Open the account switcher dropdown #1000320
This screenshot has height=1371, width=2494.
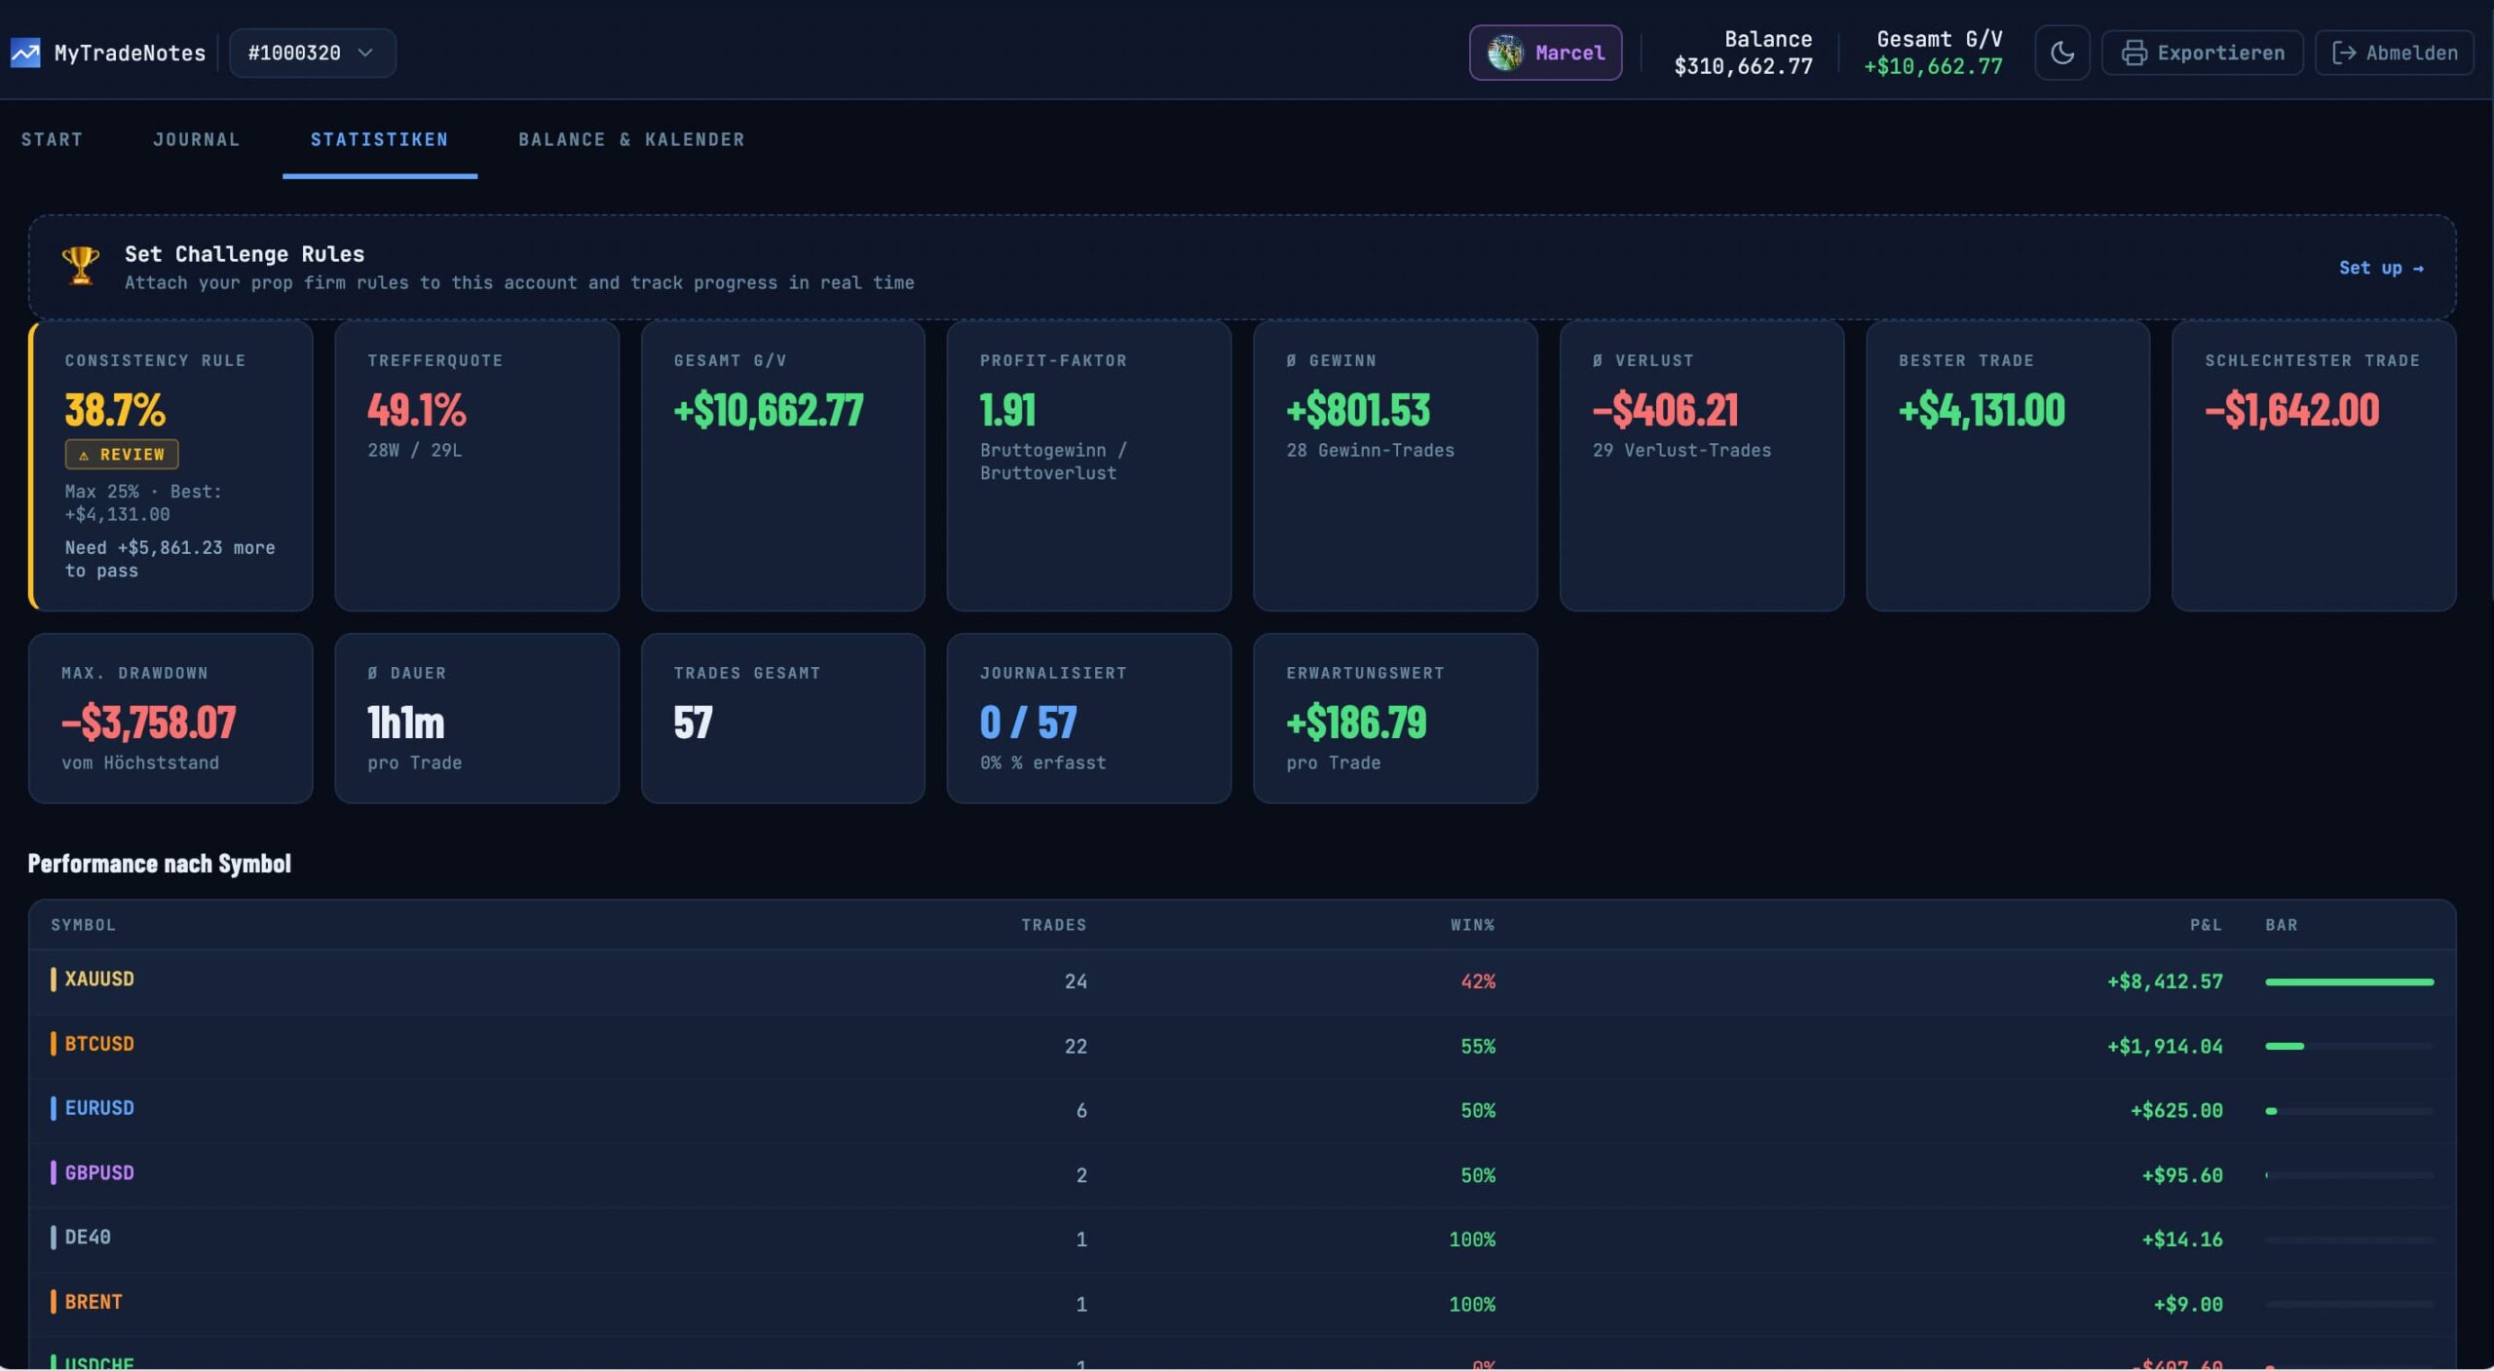312,53
